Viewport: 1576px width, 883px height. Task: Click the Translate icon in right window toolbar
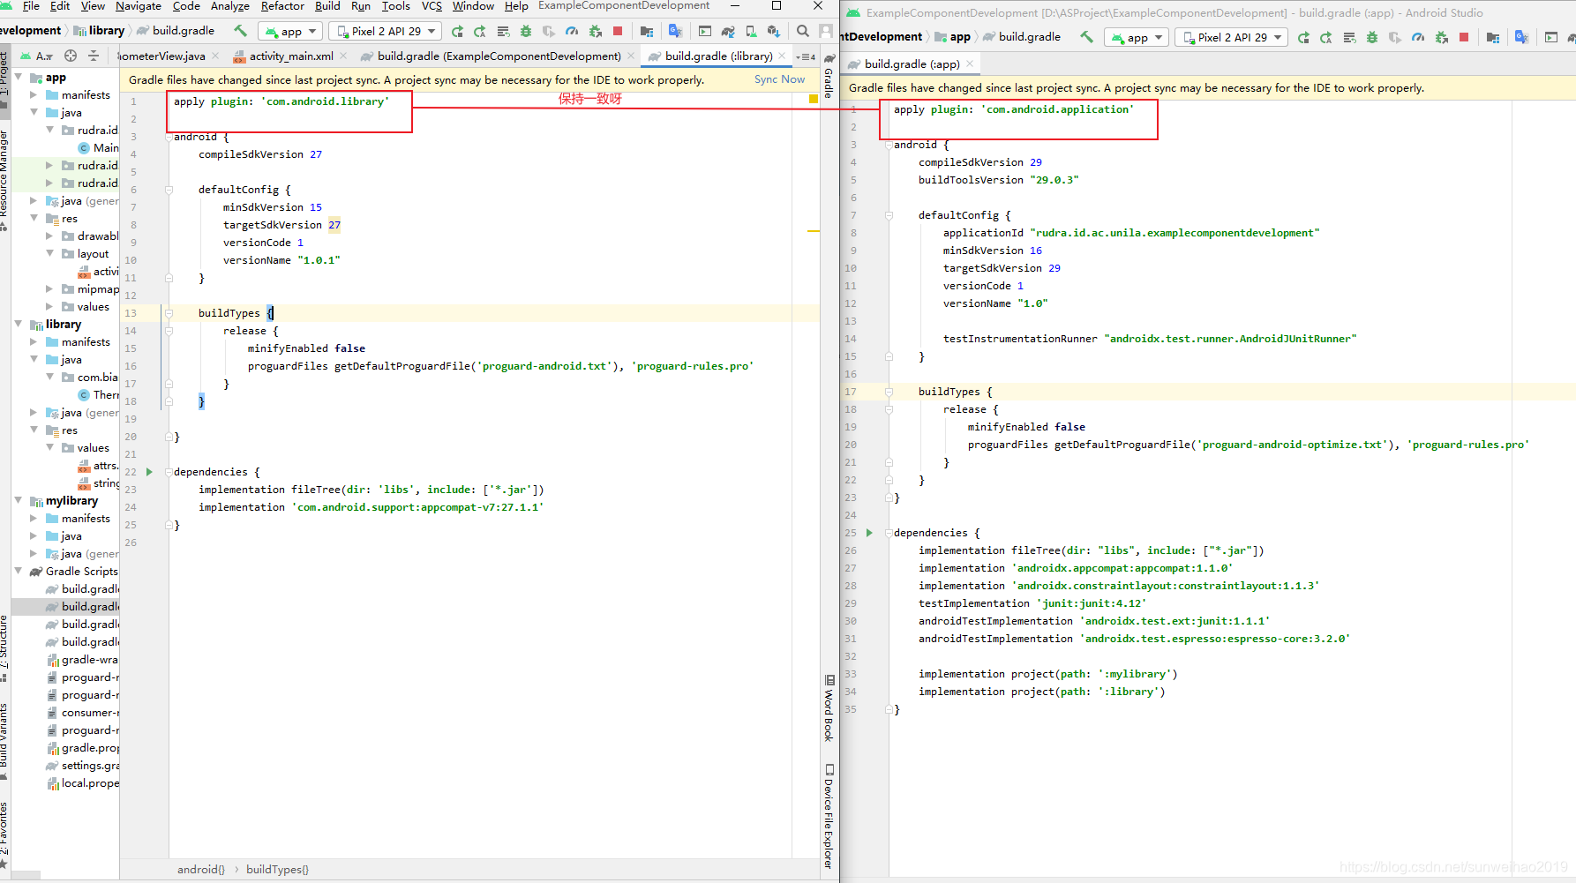click(1521, 37)
